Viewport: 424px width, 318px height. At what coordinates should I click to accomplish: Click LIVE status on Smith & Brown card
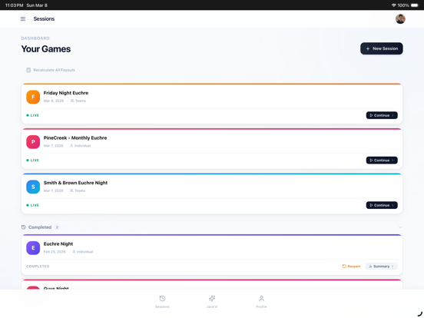click(x=33, y=205)
